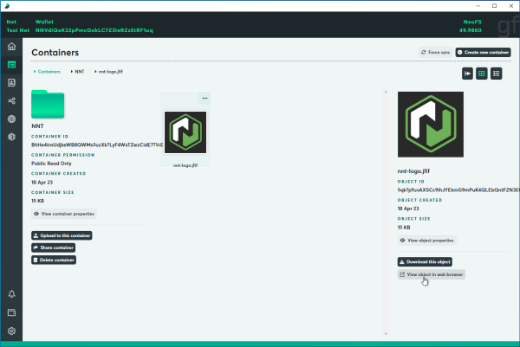This screenshot has width=520, height=347.
Task: Go to NNT in breadcrumb
Action: pos(79,70)
